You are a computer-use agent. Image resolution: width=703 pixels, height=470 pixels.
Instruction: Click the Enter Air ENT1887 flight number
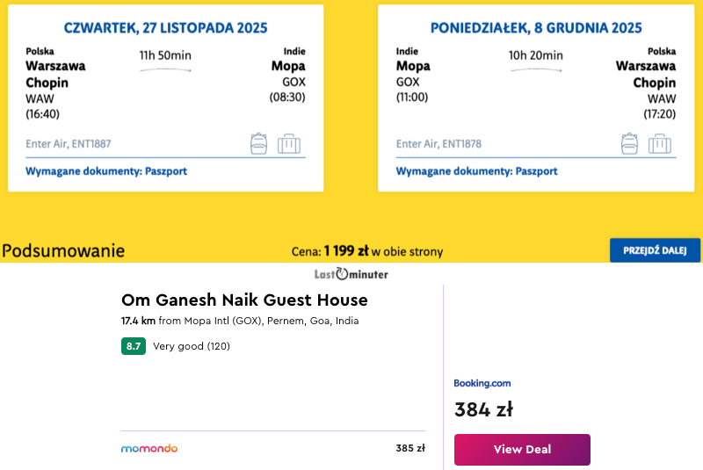pyautogui.click(x=69, y=144)
